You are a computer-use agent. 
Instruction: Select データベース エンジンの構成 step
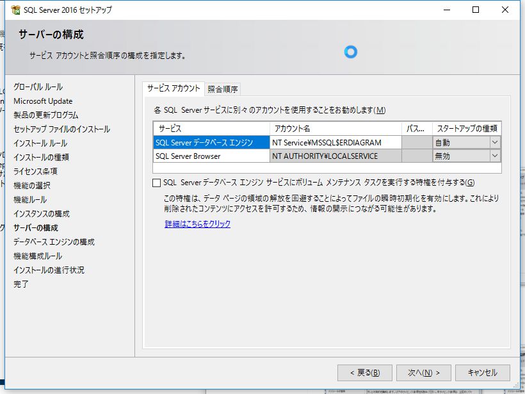pyautogui.click(x=54, y=242)
